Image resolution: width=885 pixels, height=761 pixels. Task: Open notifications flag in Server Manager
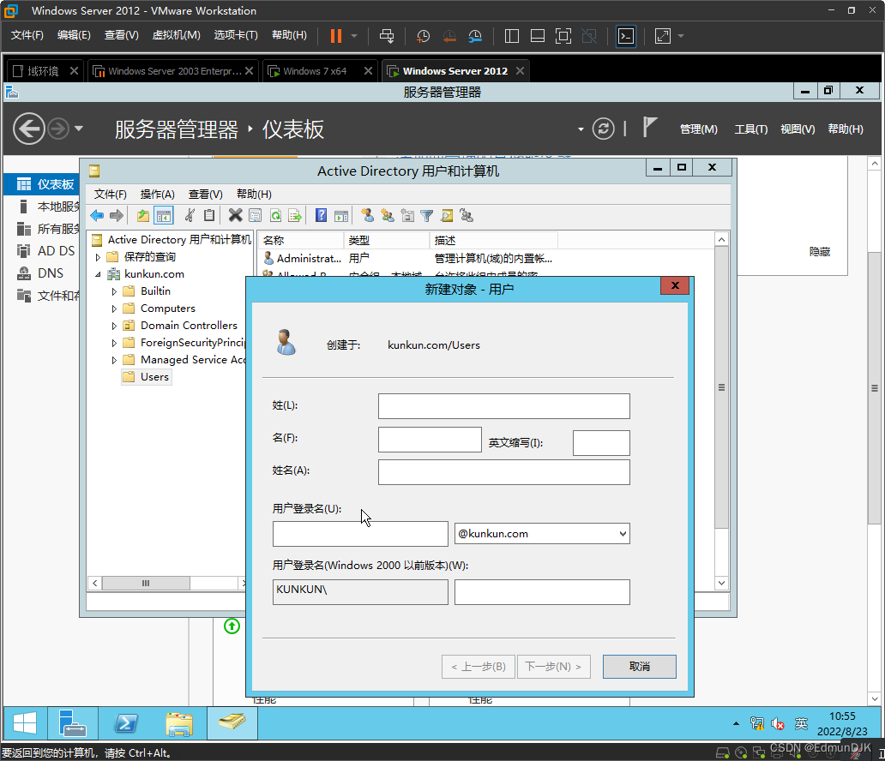(650, 128)
